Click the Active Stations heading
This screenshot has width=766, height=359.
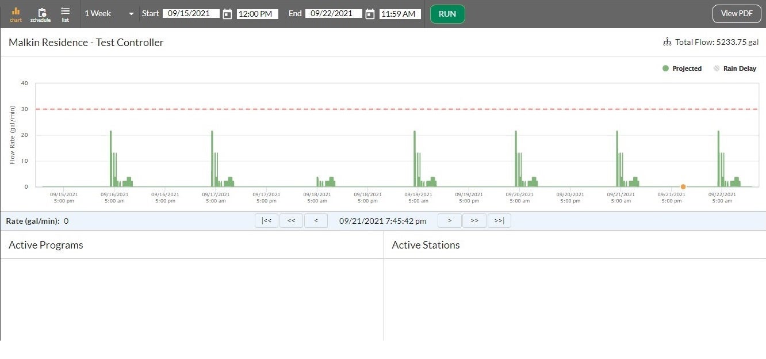click(426, 245)
